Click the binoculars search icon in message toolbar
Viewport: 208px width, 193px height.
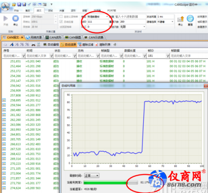[33, 45]
